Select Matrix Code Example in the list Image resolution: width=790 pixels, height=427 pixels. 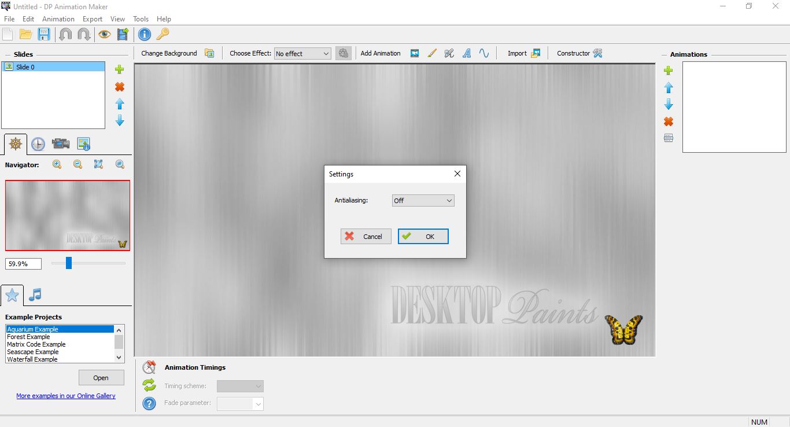(60, 344)
